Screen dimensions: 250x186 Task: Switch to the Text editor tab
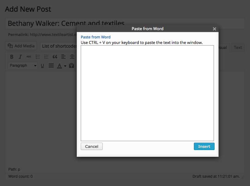238,48
